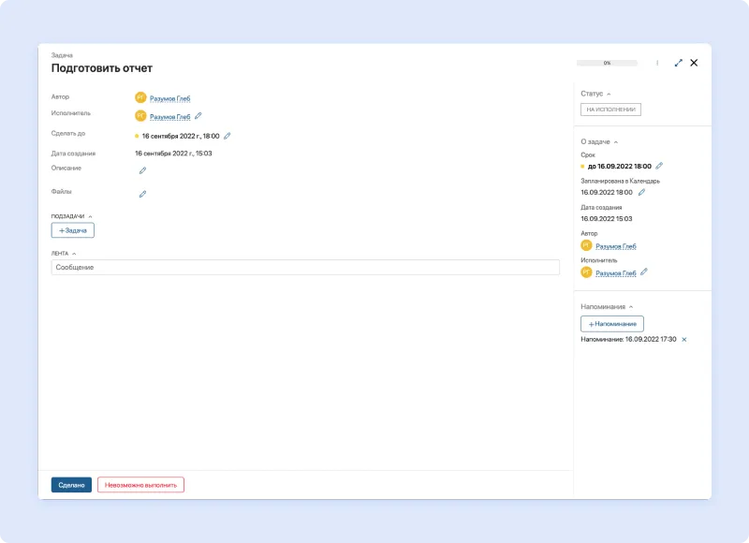Edit the Срок deadline in the sidebar

tap(659, 166)
